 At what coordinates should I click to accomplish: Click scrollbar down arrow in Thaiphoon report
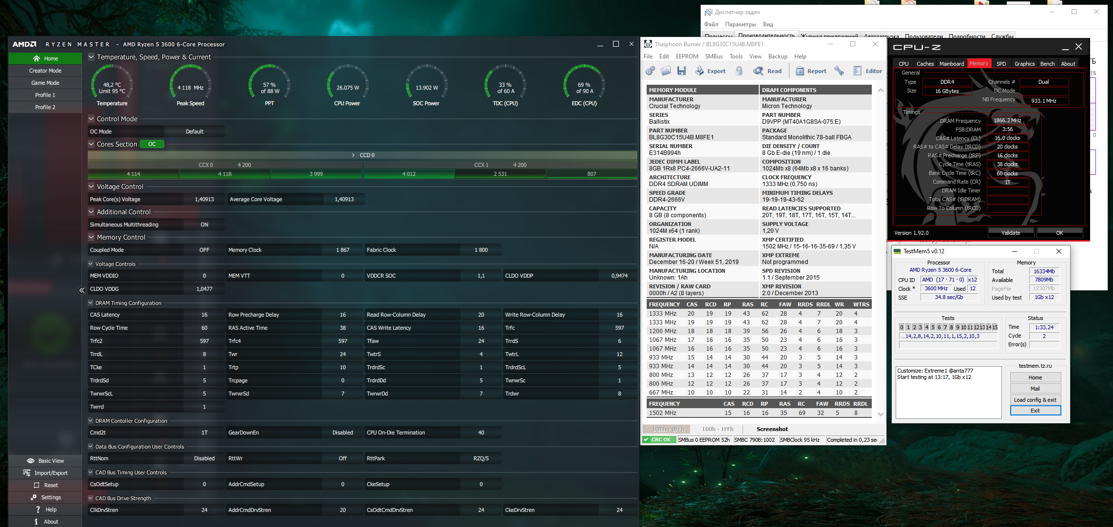click(x=881, y=414)
